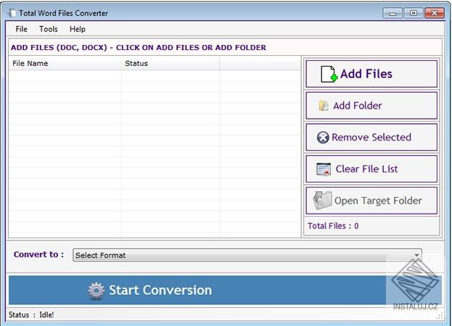The width and height of the screenshot is (452, 326).
Task: Click Clear File List button text
Action: 366,169
